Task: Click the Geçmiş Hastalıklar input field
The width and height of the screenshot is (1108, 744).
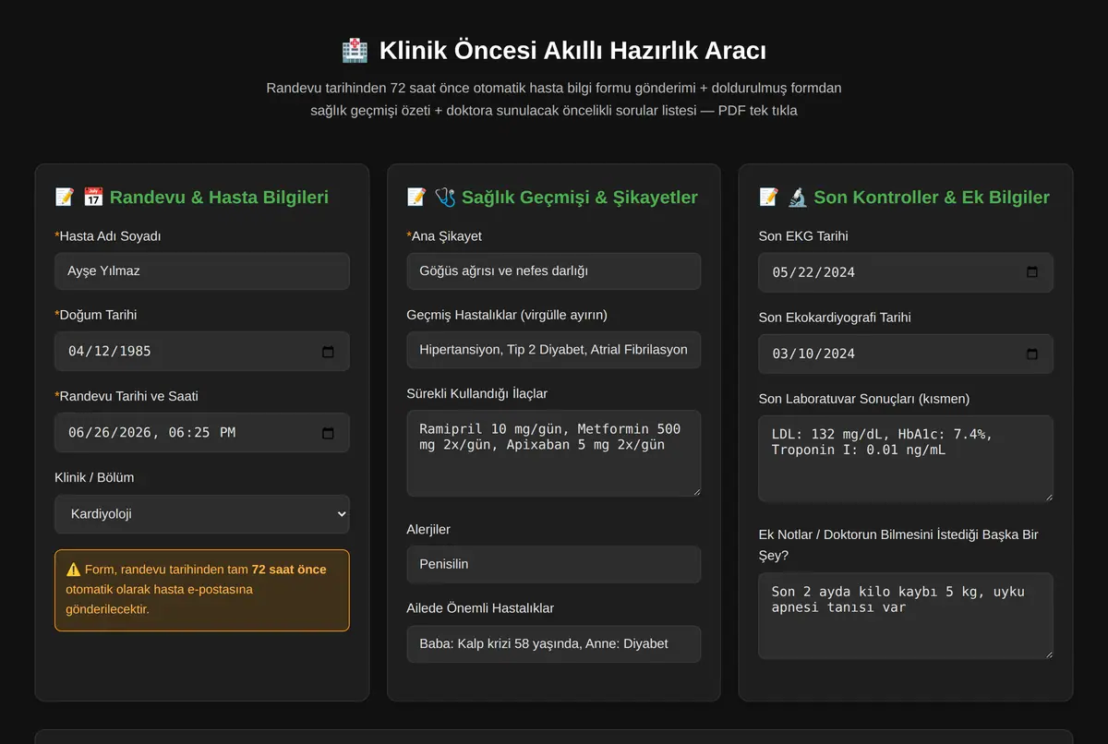Action: pos(554,350)
